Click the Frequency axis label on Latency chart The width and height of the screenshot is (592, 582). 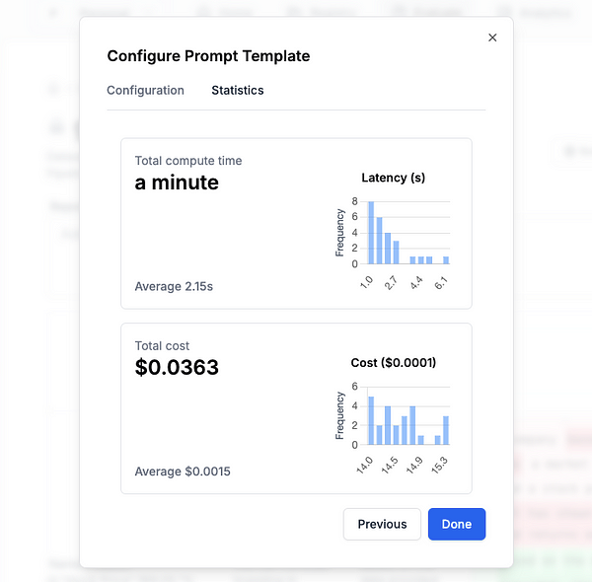pyautogui.click(x=340, y=233)
